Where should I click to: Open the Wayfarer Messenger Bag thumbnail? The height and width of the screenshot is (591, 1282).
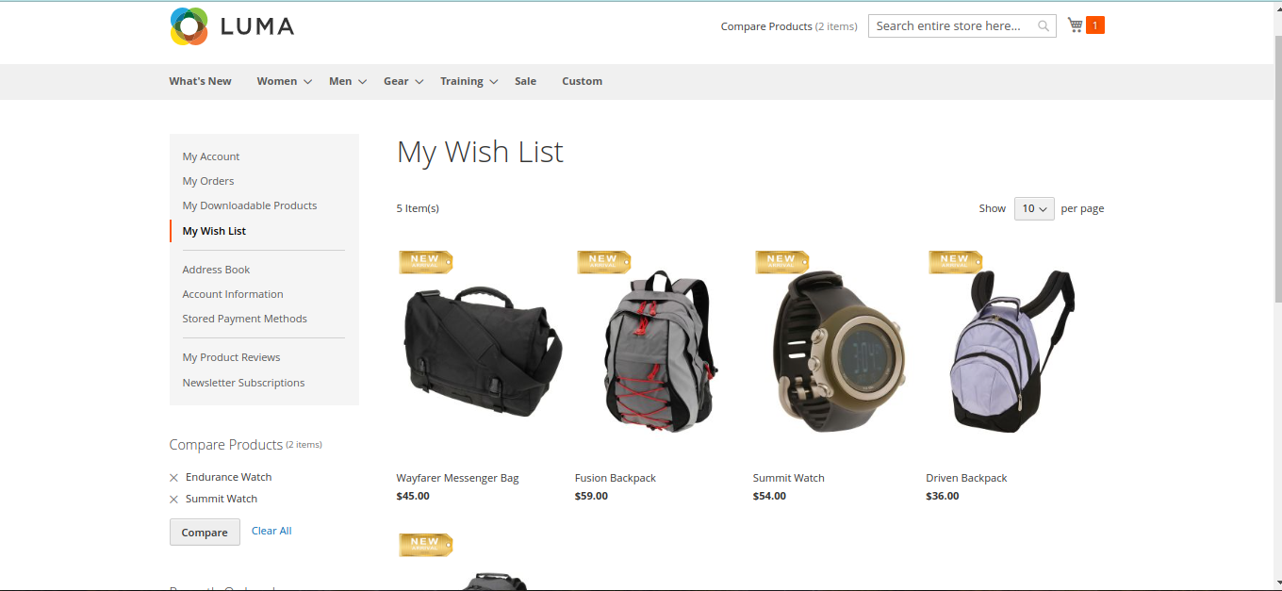tap(482, 351)
